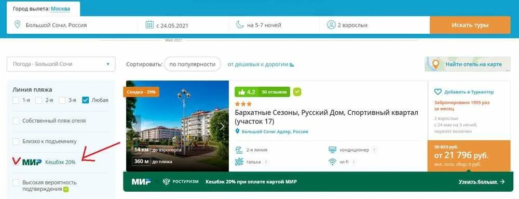Click the Скидка - 29% discount label
Viewport: 519px width, 199px height.
141,92
